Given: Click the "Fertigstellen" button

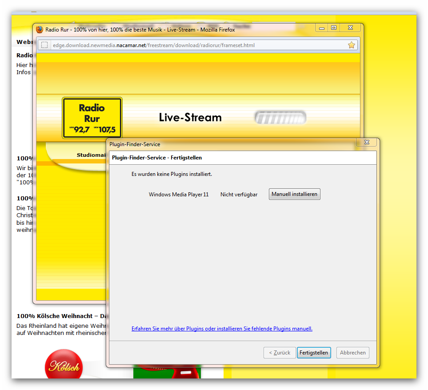Looking at the screenshot, I should (x=314, y=353).
